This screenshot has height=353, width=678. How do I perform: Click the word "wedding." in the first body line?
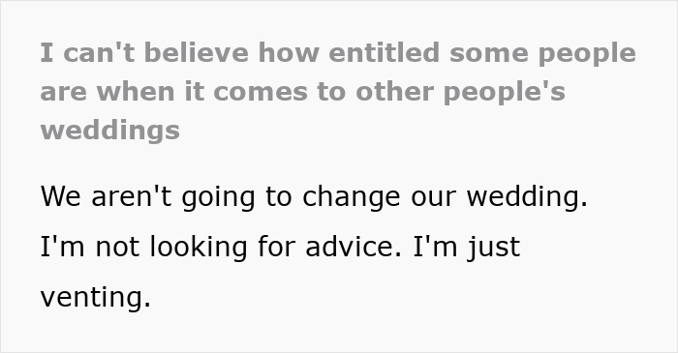coord(527,197)
